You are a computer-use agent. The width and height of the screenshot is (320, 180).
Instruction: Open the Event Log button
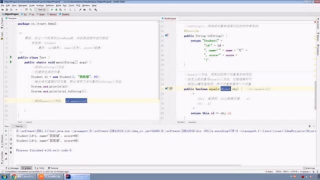coord(309,168)
